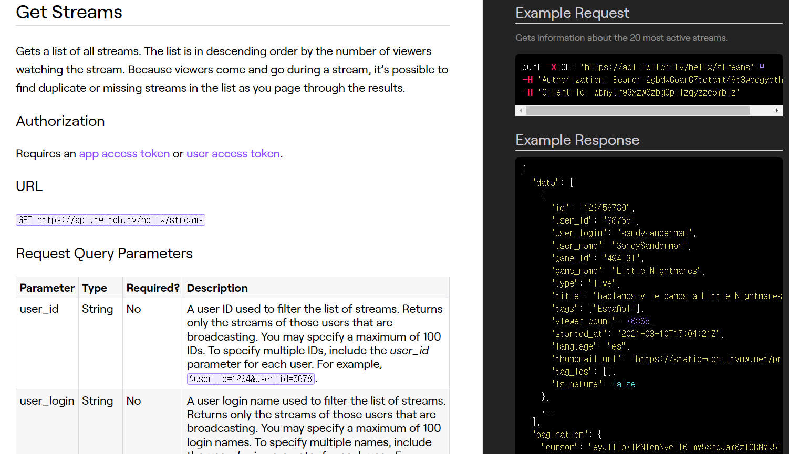Click the "user_id": "98765" response line
789x454 pixels.
coord(595,220)
